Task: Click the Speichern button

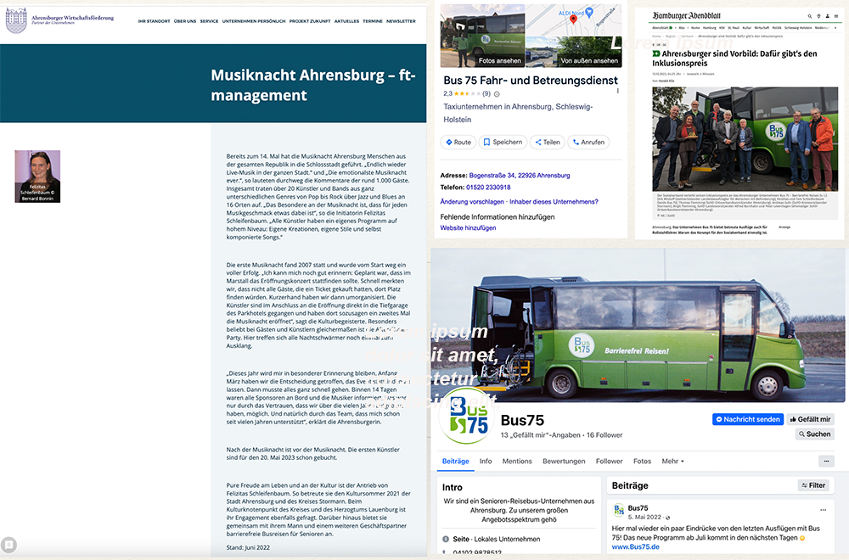Action: pos(503,143)
